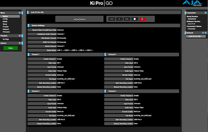Click file name /AJA/Clip_ch1_0002.mp4

[x=66, y=79]
